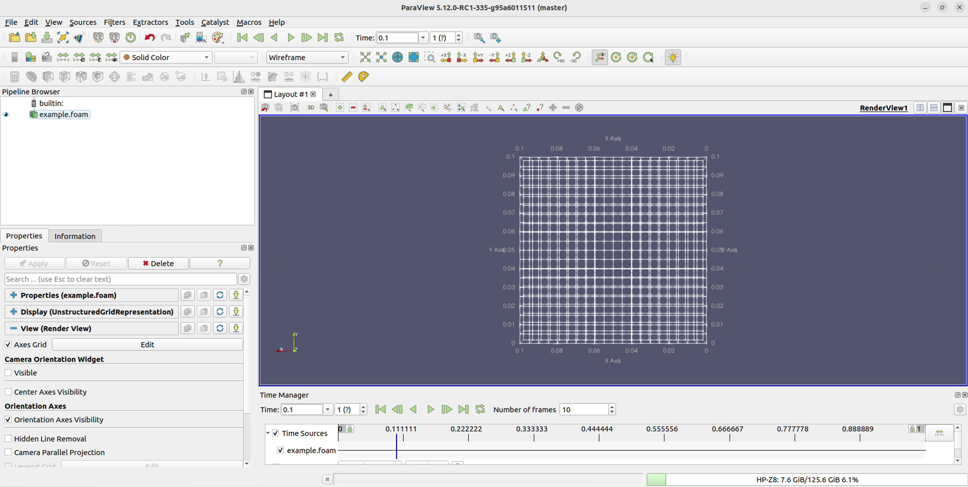The height and width of the screenshot is (487, 968).
Task: Enable Hidden Line Removal checkbox
Action: 8,439
